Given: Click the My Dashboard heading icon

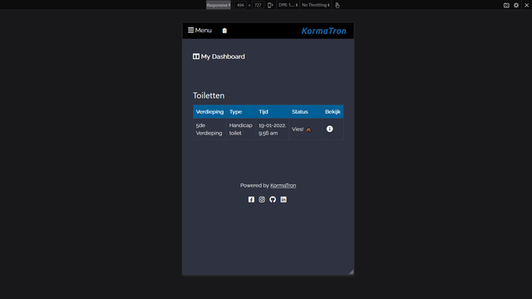Looking at the screenshot, I should [196, 56].
